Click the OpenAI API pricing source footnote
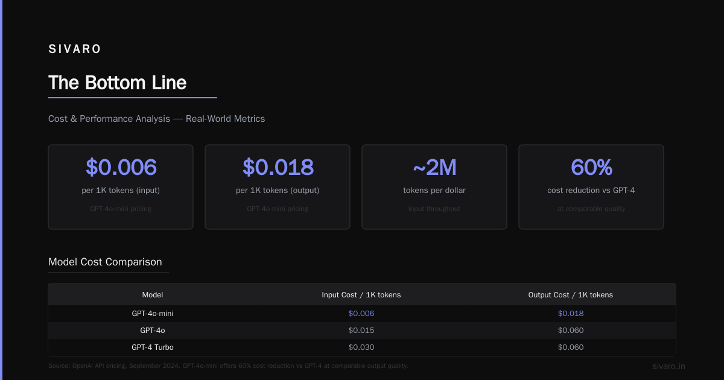The height and width of the screenshot is (380, 724). click(x=229, y=366)
